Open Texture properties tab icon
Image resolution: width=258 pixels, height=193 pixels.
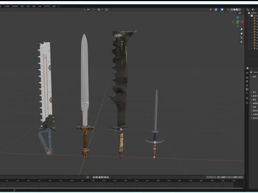pyautogui.click(x=247, y=103)
